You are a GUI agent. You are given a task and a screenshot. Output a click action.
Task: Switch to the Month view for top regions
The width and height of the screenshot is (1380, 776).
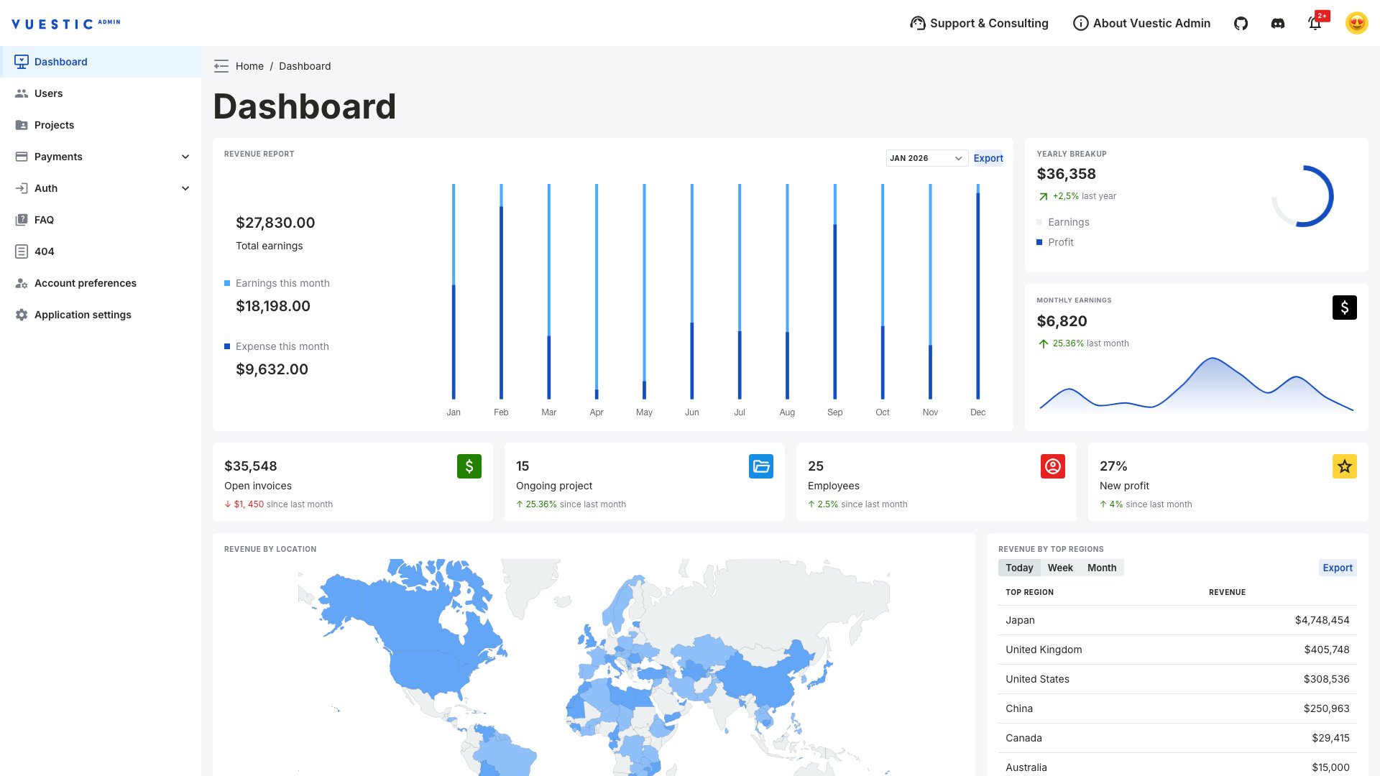1102,568
